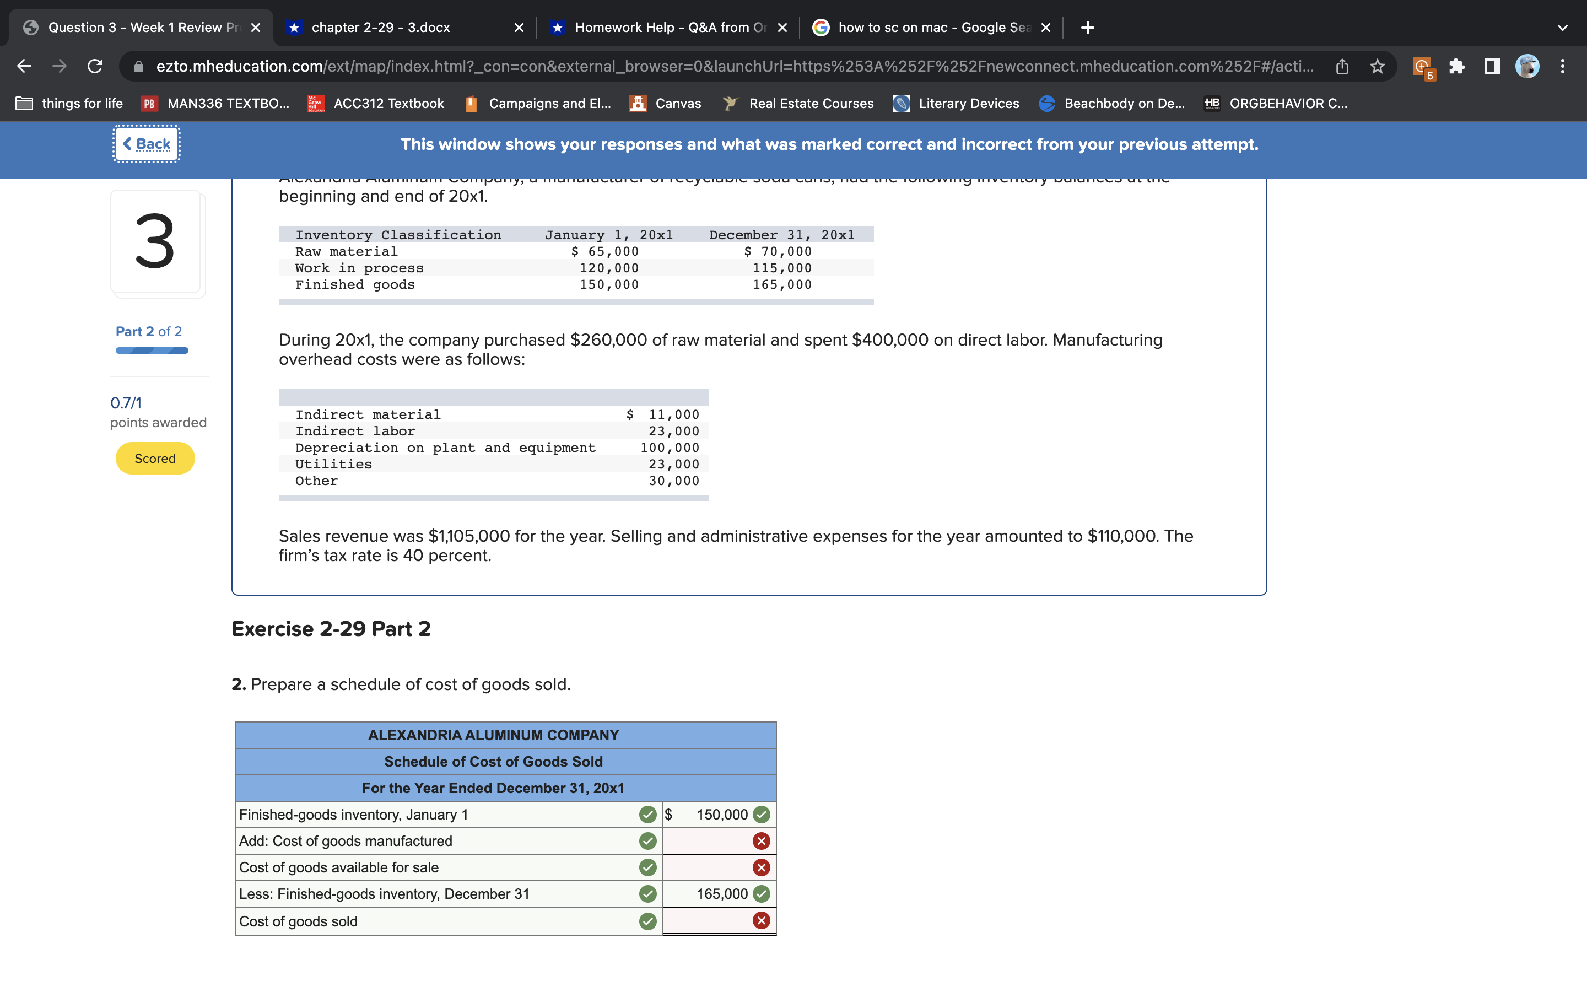Toggle the browser side panel icon

(1492, 66)
